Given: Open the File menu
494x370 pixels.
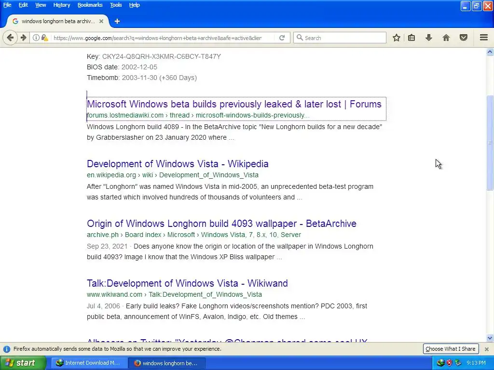Looking at the screenshot, I should coord(7,5).
